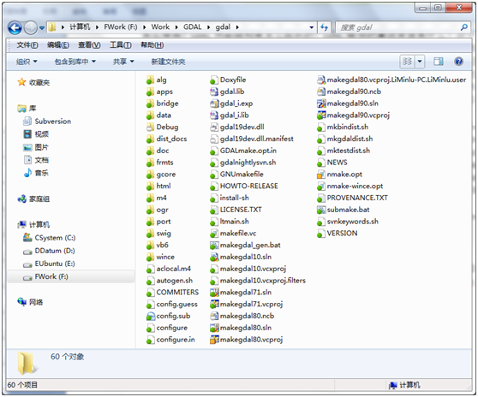Click the 搜索 gdal search field
478x397 pixels.
(x=398, y=27)
